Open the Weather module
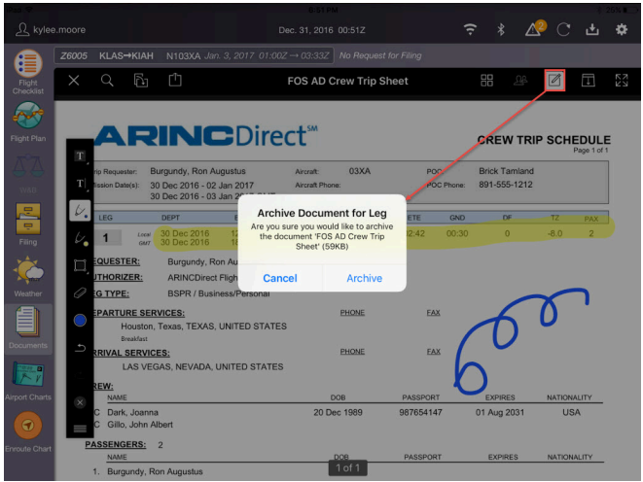 click(x=28, y=276)
